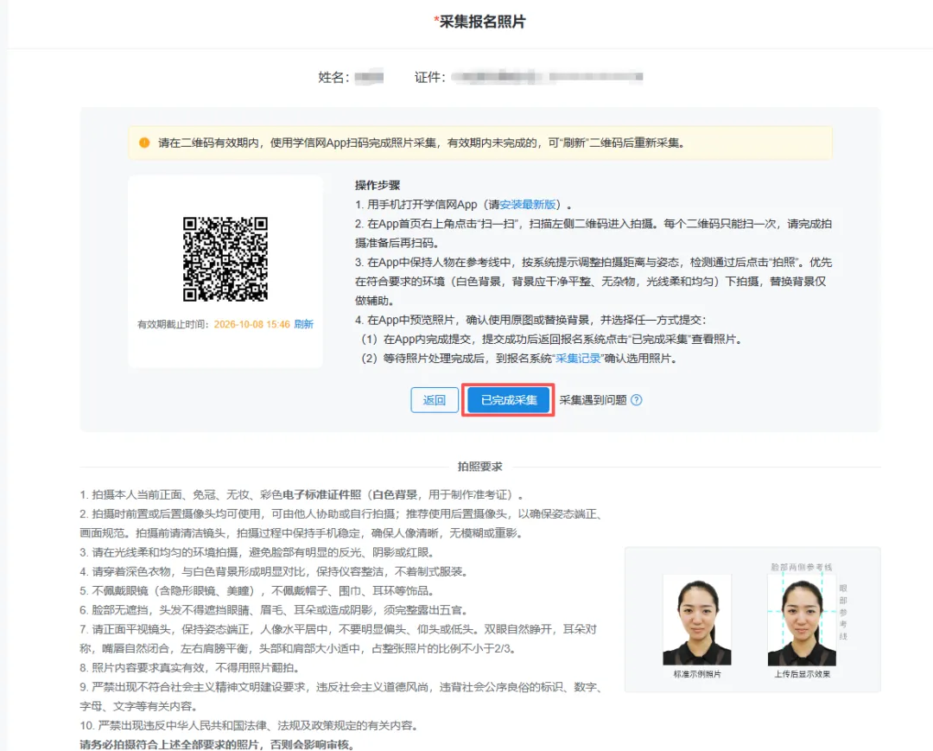Click the 上传后显示效果 caption

(x=802, y=674)
